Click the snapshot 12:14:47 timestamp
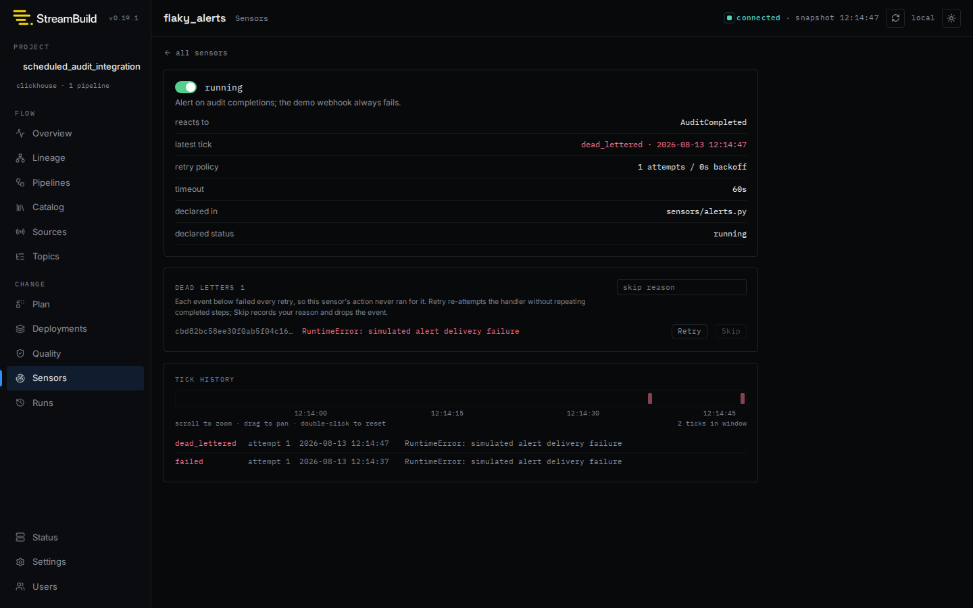973x608 pixels. (837, 18)
